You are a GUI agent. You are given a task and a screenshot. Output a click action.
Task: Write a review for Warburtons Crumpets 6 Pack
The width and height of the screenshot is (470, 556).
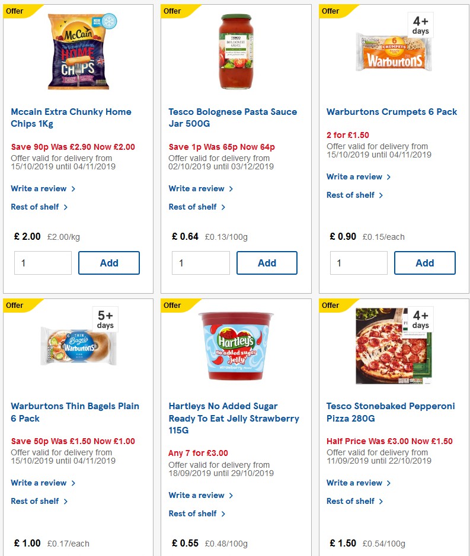coord(355,176)
